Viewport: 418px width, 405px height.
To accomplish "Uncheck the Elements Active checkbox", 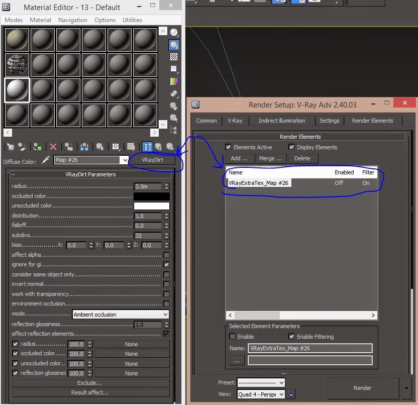I will [228, 147].
